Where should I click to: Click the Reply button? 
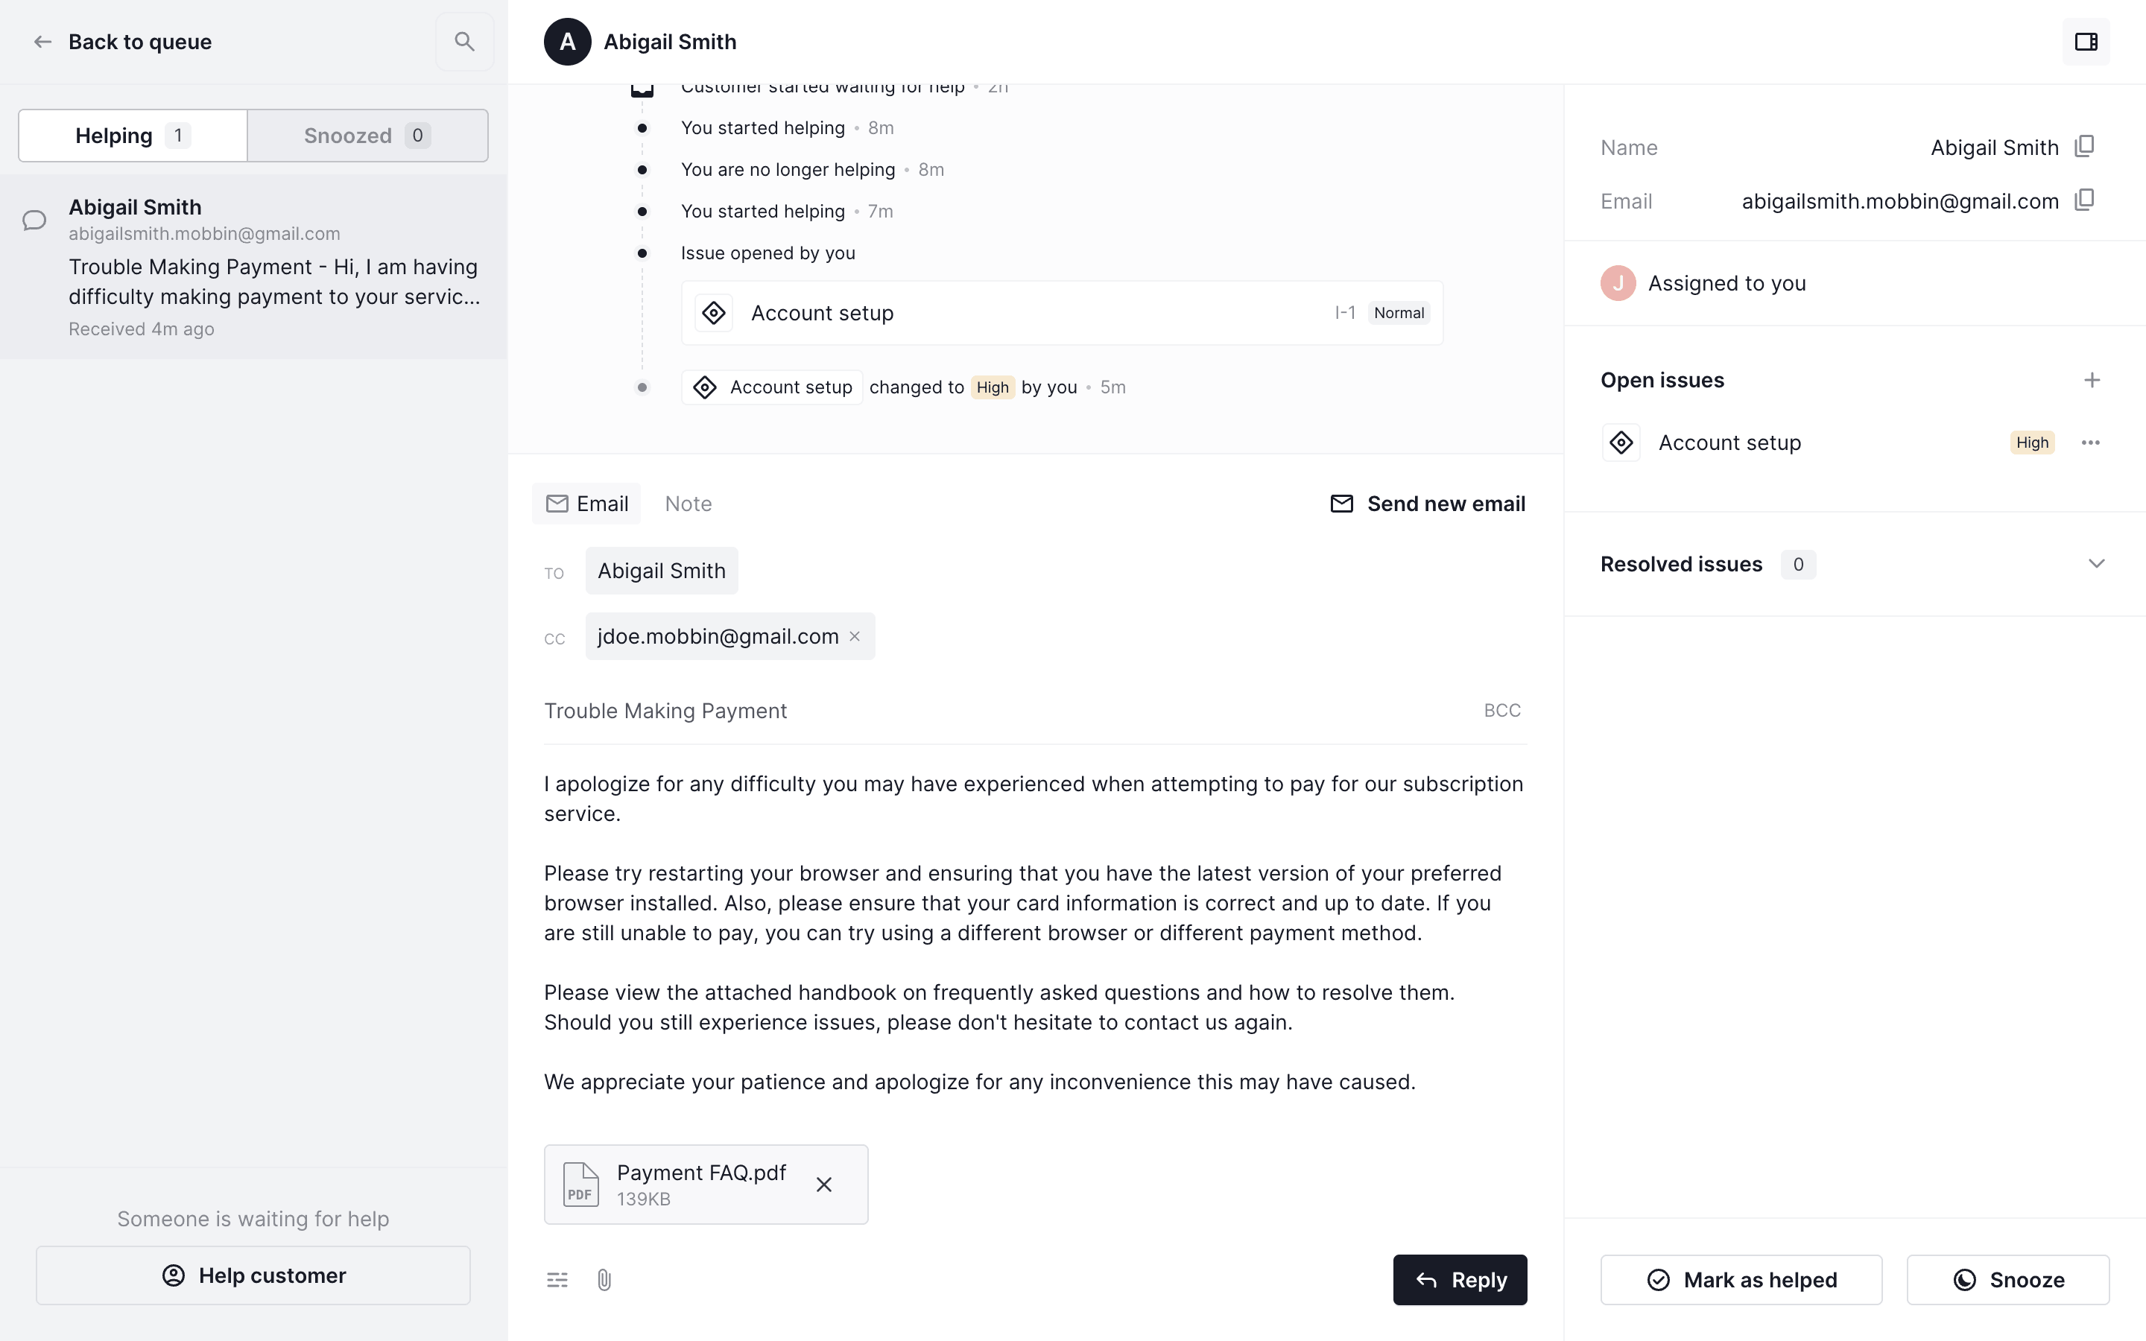(x=1460, y=1280)
